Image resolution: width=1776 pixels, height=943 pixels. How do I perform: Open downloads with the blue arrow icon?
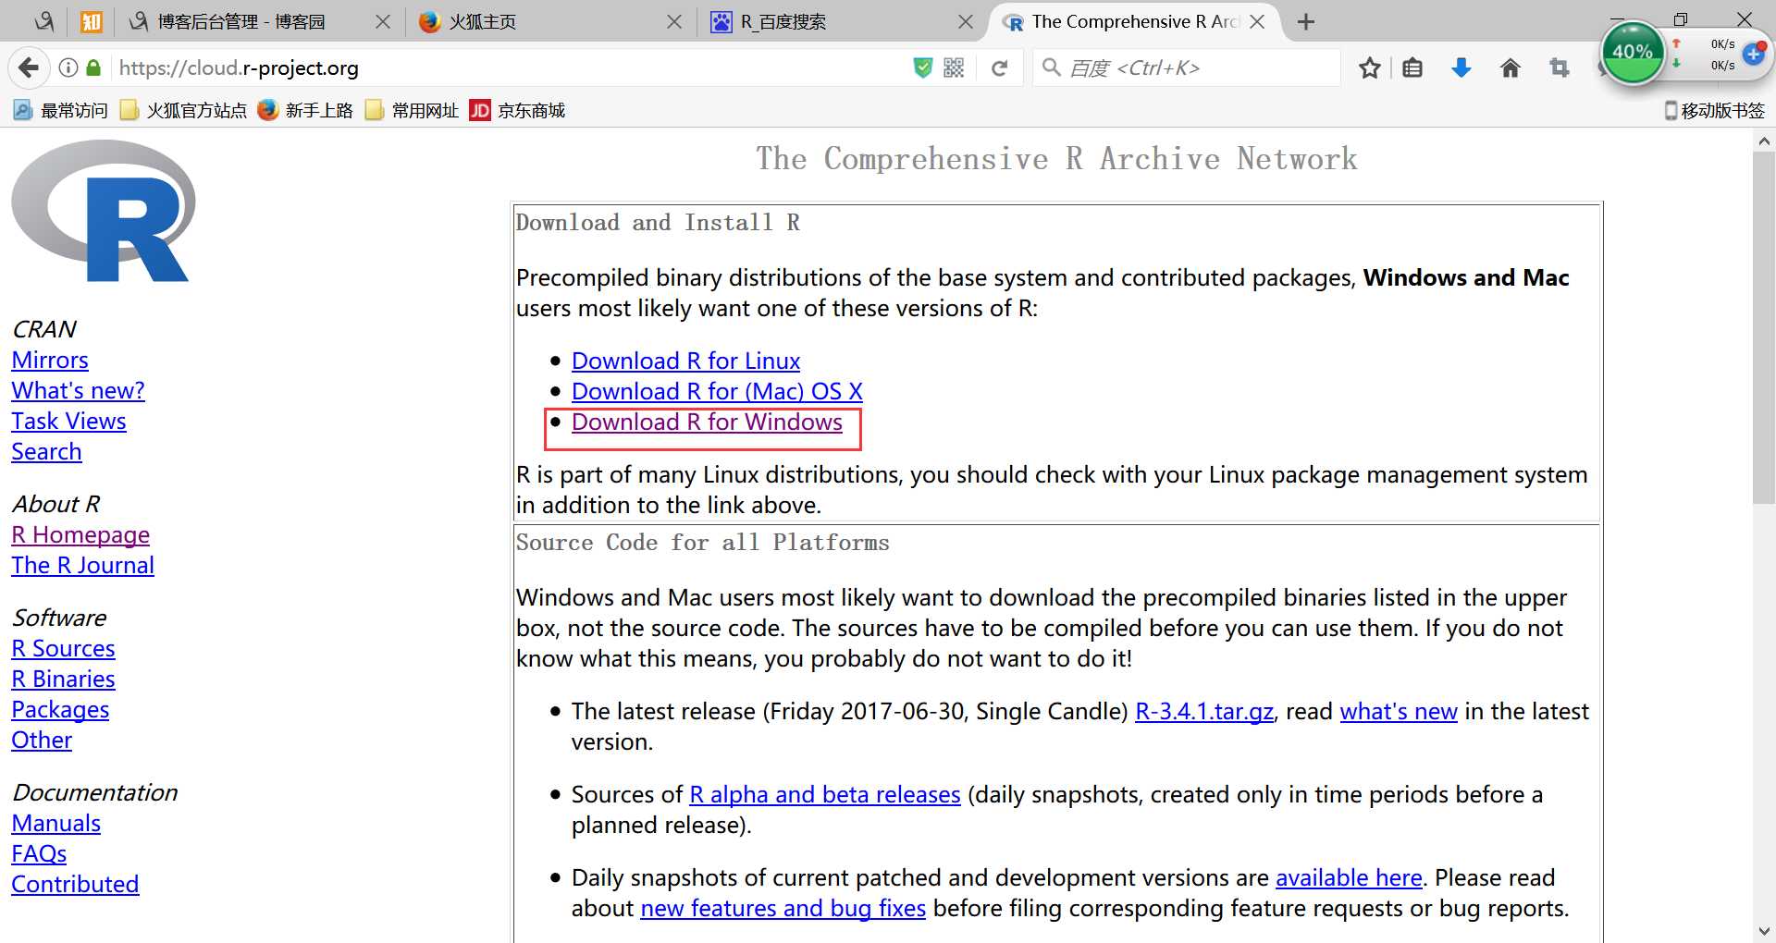[x=1461, y=67]
